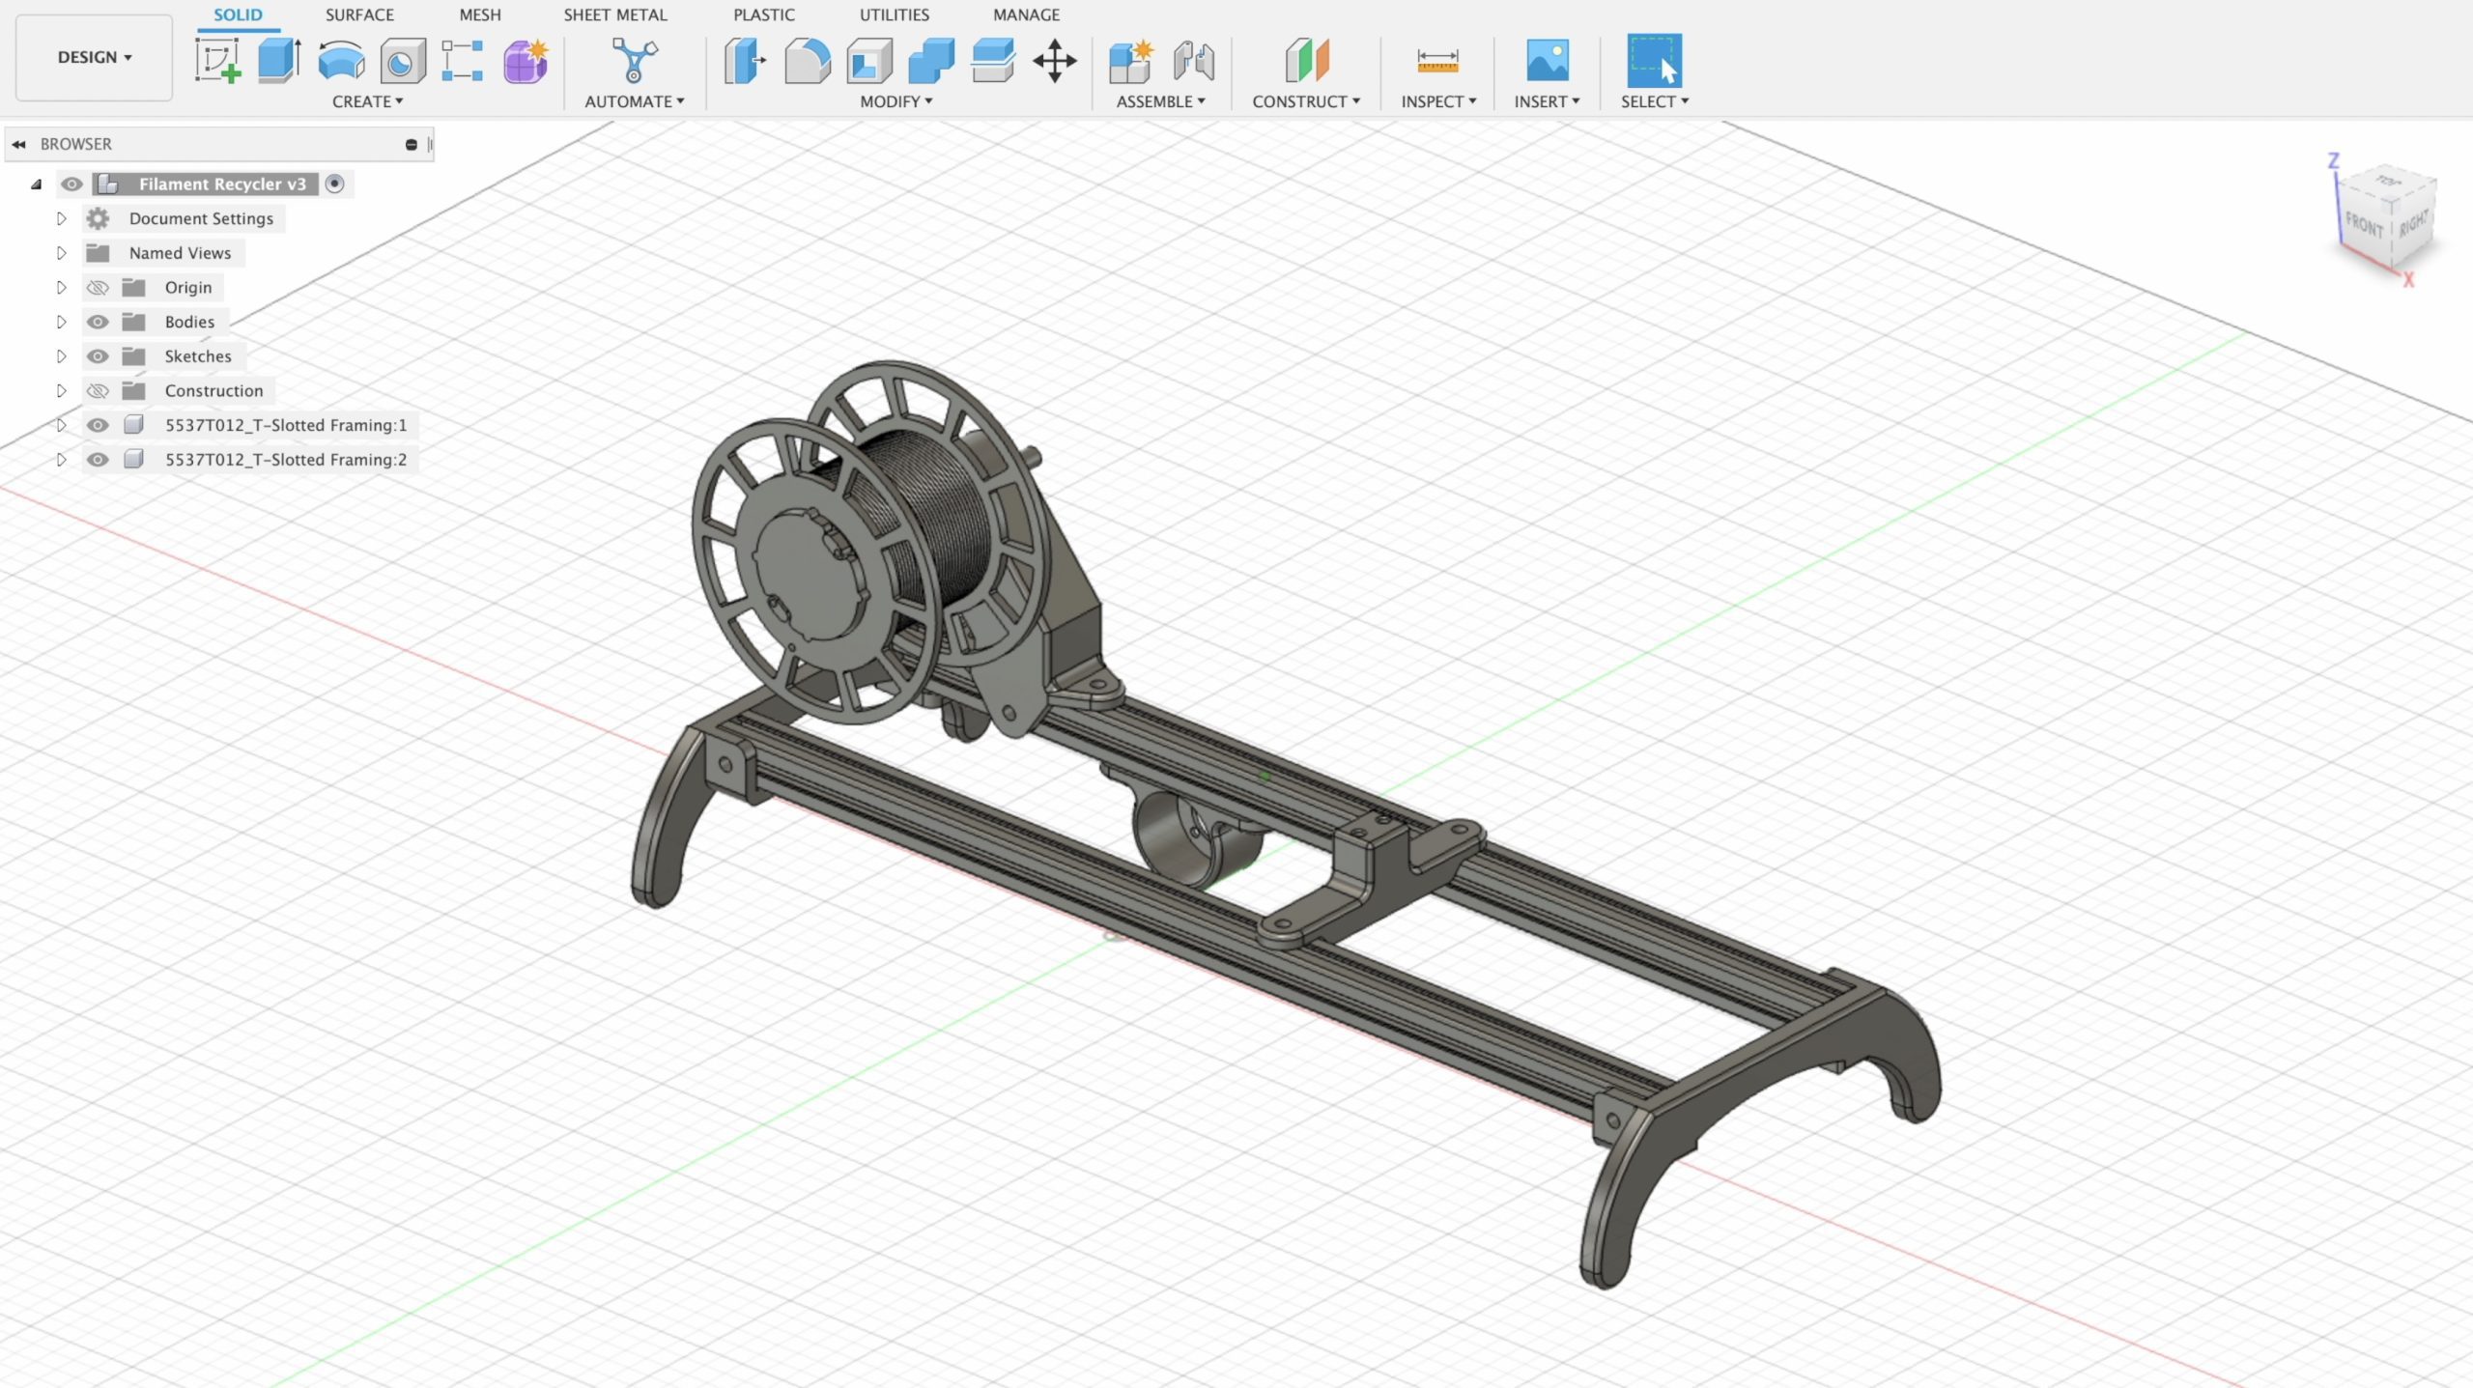The width and height of the screenshot is (2473, 1388).
Task: Click the FRONT face of ViewCube
Action: 2363,225
